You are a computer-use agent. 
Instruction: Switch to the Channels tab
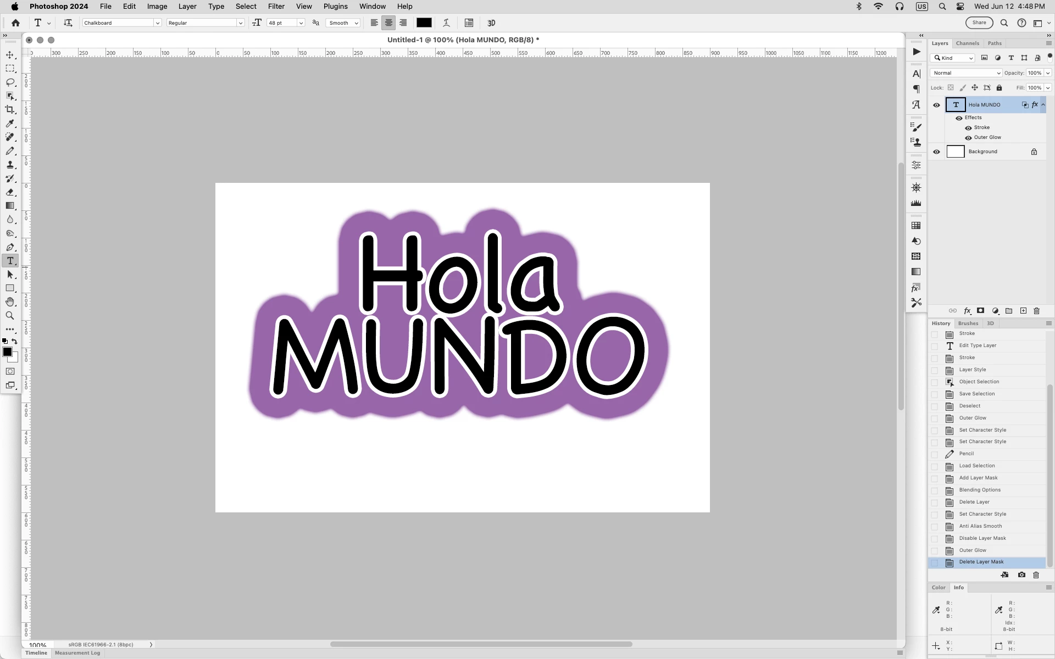(967, 43)
